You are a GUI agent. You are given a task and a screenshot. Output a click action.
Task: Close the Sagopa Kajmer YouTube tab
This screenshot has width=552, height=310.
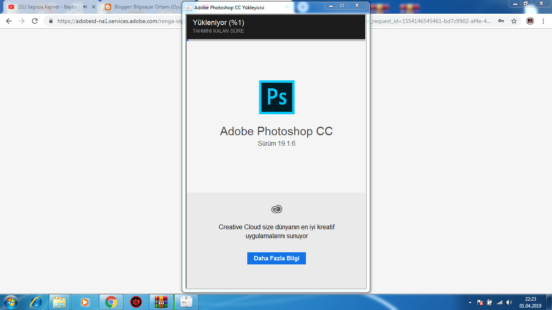(94, 7)
